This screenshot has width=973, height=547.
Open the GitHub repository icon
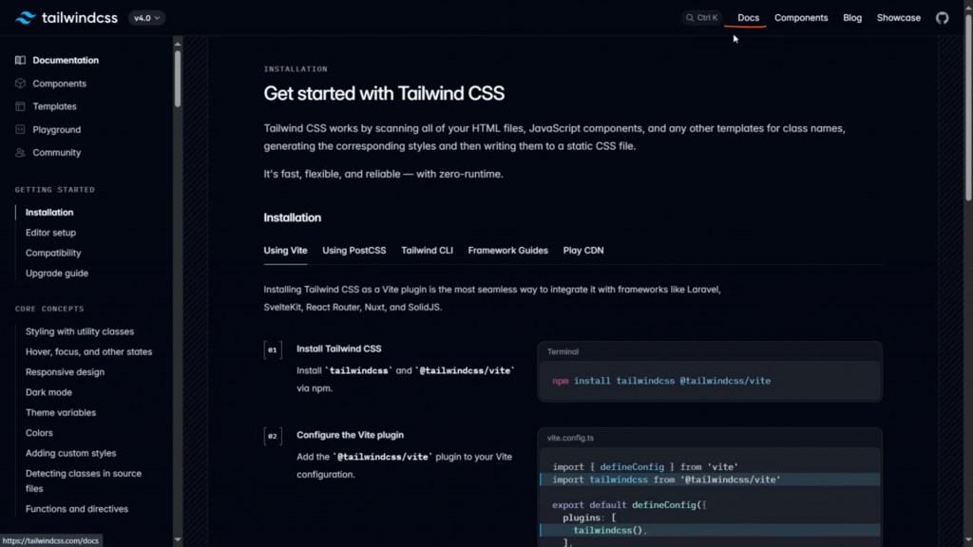(942, 18)
